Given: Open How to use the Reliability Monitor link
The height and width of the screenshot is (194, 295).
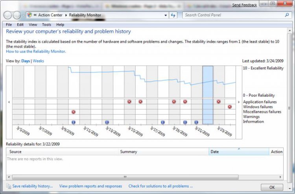Looking at the screenshot, I should pos(36,51).
